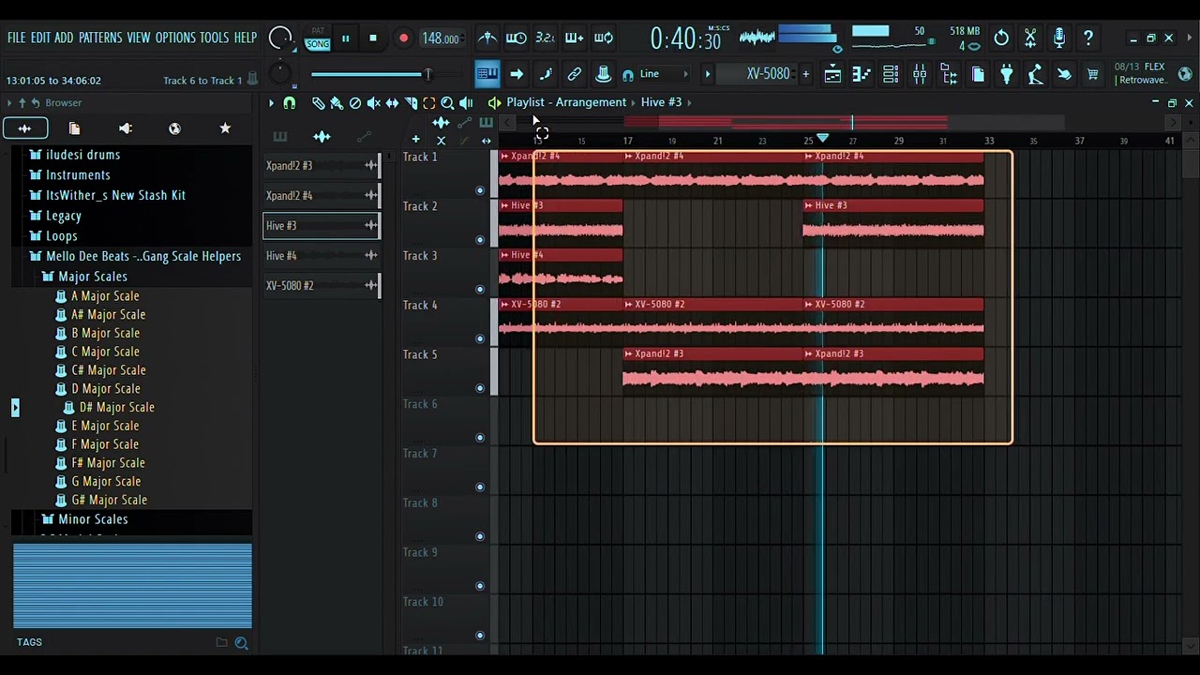Switch to browser sounds speaker tab
Screen dimensions: 1200x675
125,128
